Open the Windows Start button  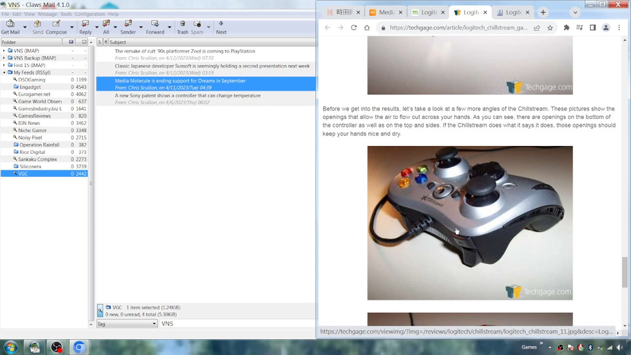click(11, 347)
